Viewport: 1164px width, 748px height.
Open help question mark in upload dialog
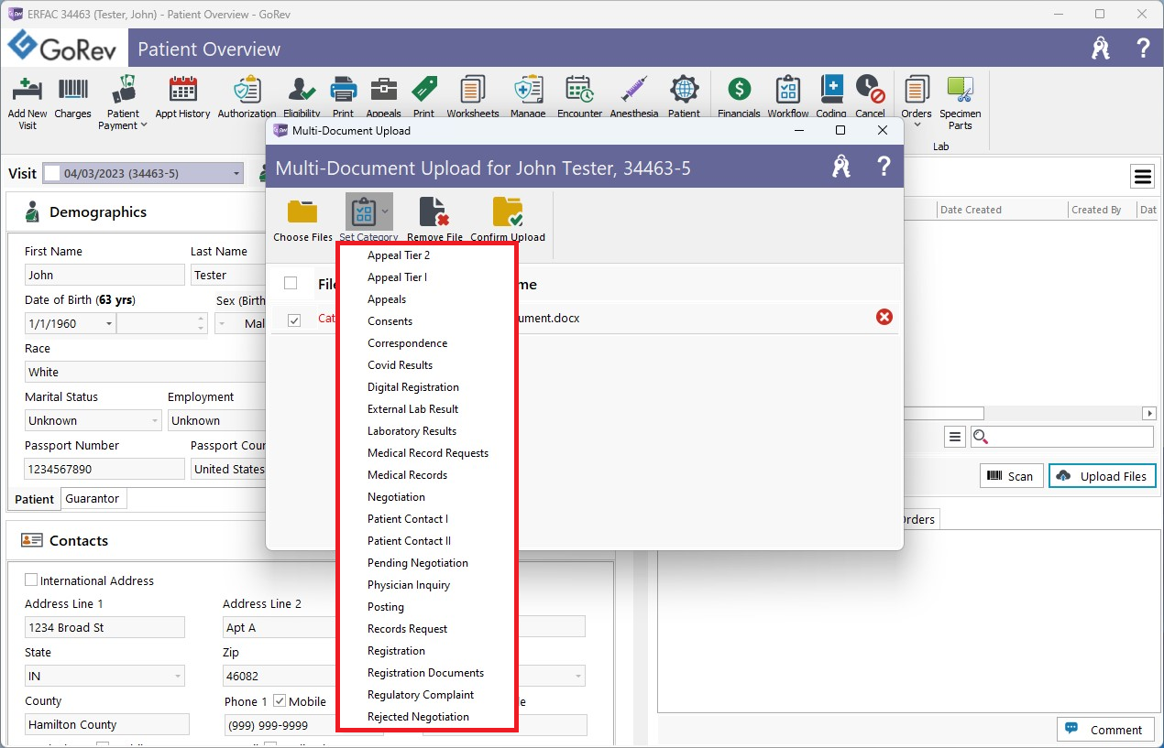click(884, 167)
